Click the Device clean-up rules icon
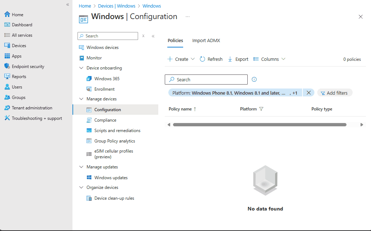371x231 pixels. 89,198
